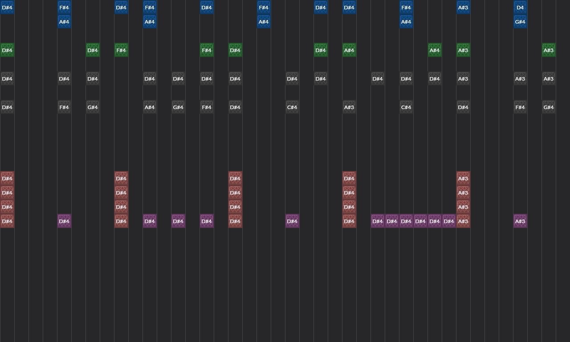
Task: Click green A#4 note beneath a blue D#4
Action: click(x=349, y=50)
